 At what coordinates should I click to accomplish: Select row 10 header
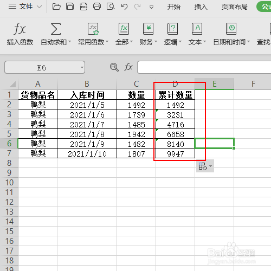pyautogui.click(x=9, y=183)
